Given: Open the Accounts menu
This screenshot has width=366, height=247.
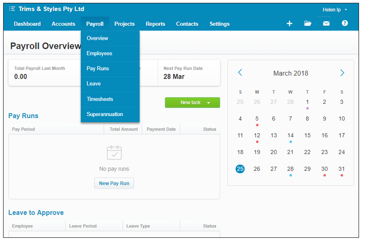Looking at the screenshot, I should (63, 24).
